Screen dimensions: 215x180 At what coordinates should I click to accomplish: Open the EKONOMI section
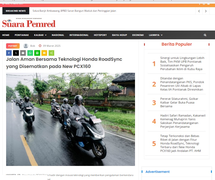click(138, 35)
